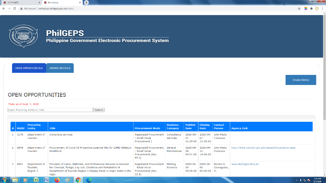Image resolution: width=326 pixels, height=183 pixels.
Task: Click the network tray icon
Action: (305, 180)
